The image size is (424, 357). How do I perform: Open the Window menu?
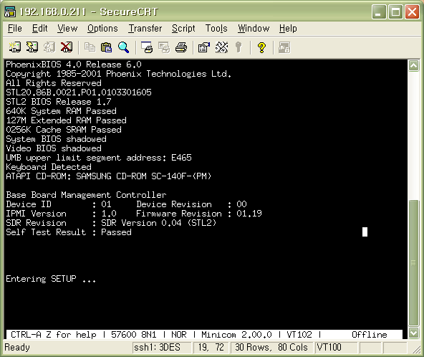254,29
